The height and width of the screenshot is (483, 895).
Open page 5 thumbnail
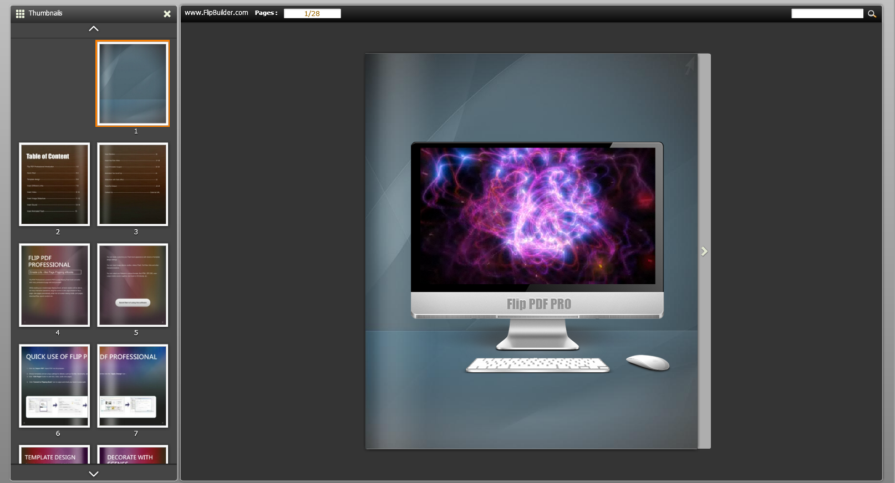click(133, 285)
